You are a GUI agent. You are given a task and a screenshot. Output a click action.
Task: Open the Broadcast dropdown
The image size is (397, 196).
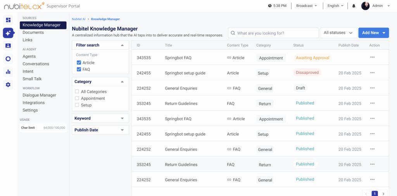pos(307,6)
